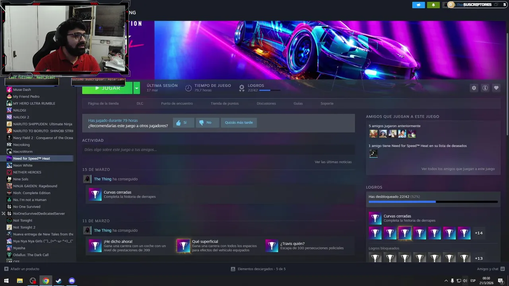Click the Logros unlocked progress bar
This screenshot has width=509, height=286.
tap(433, 202)
